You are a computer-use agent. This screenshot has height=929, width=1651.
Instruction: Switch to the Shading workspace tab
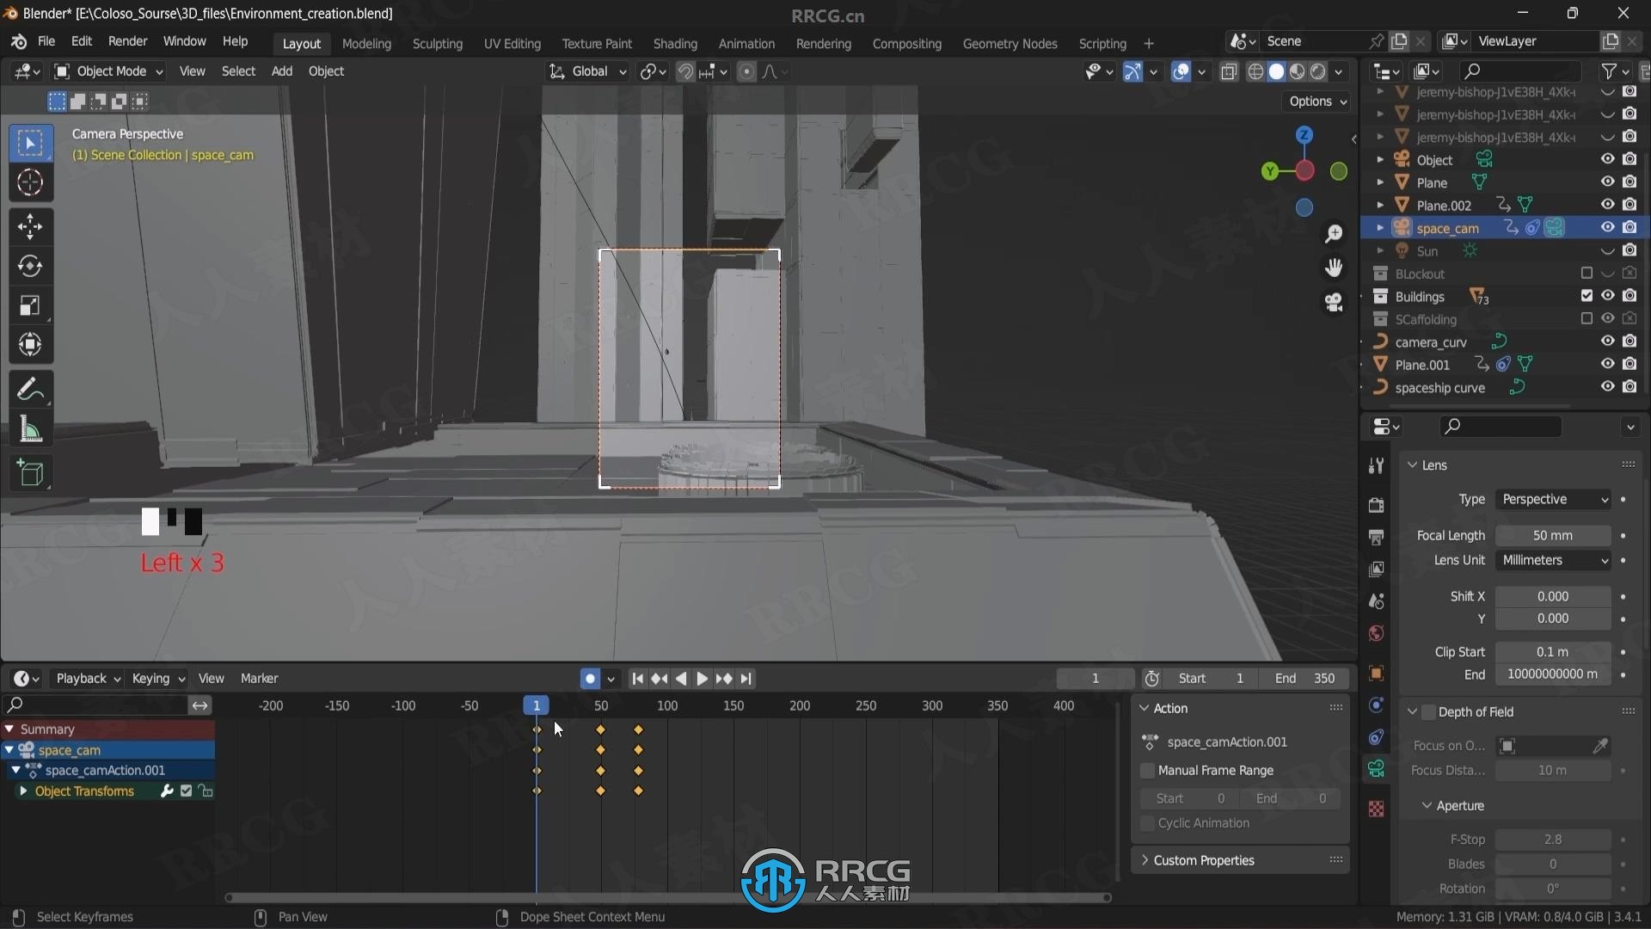[x=675, y=44]
